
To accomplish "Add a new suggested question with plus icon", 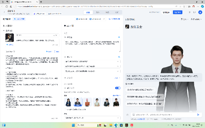I will 119,57.
